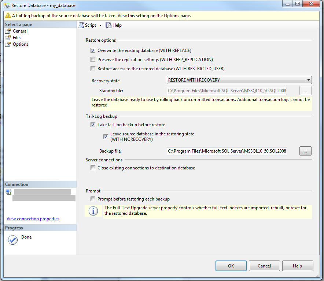
Task: Minimize the Restore Database window
Action: pos(287,4)
